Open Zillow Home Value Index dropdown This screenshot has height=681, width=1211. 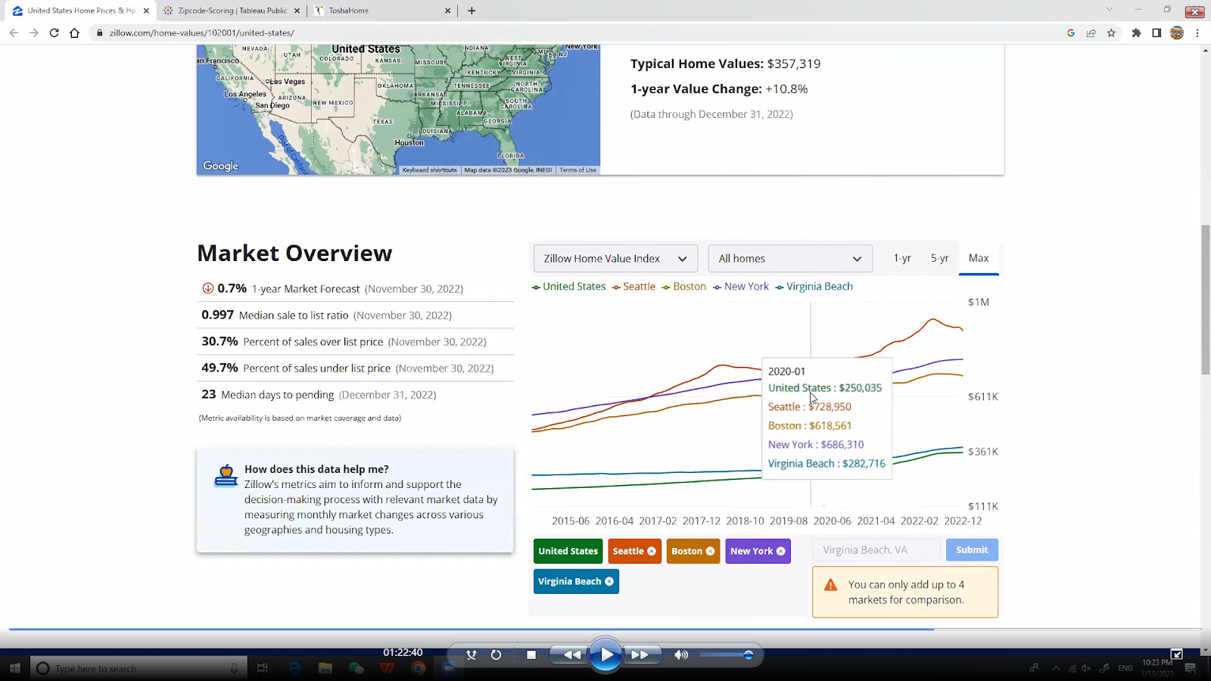click(x=615, y=258)
